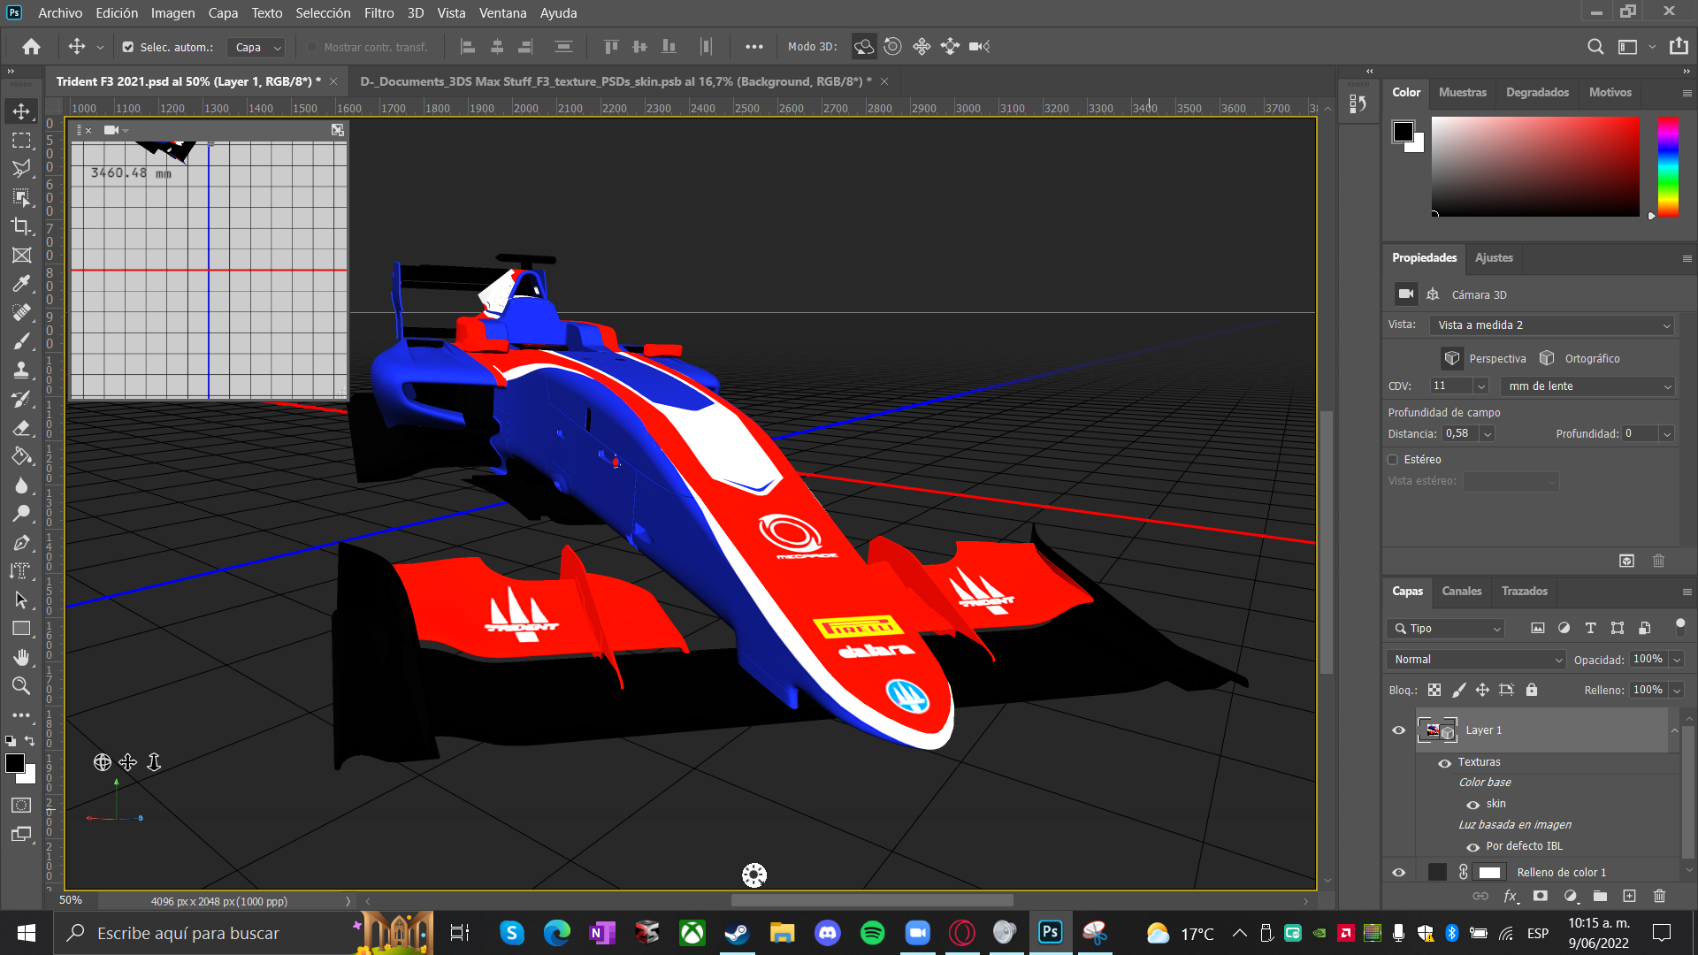The height and width of the screenshot is (955, 1698).
Task: Delete layer trash button in Capas
Action: (1659, 896)
